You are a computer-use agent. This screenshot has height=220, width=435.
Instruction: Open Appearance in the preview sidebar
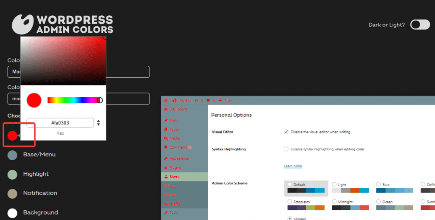(179, 158)
